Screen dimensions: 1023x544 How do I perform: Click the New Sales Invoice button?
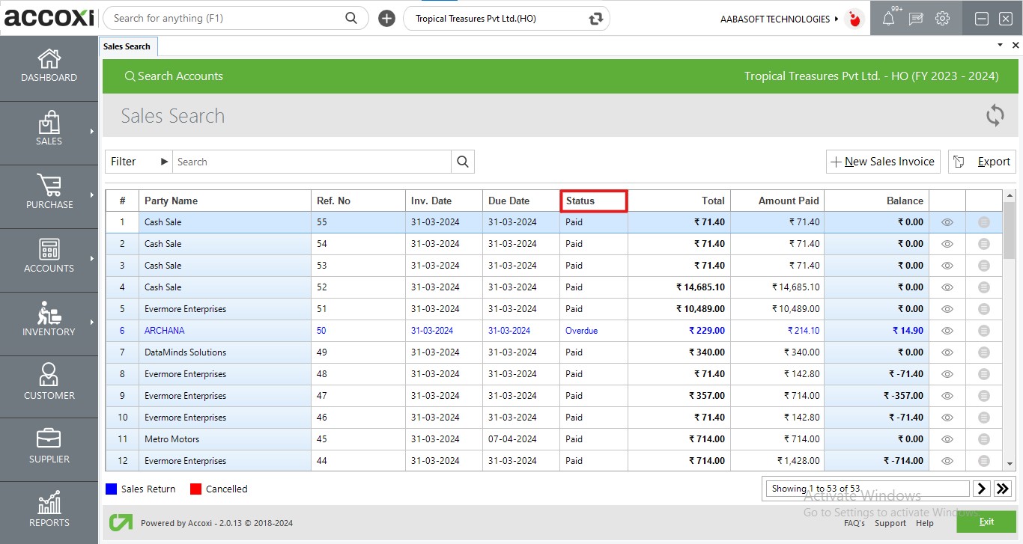pos(882,162)
